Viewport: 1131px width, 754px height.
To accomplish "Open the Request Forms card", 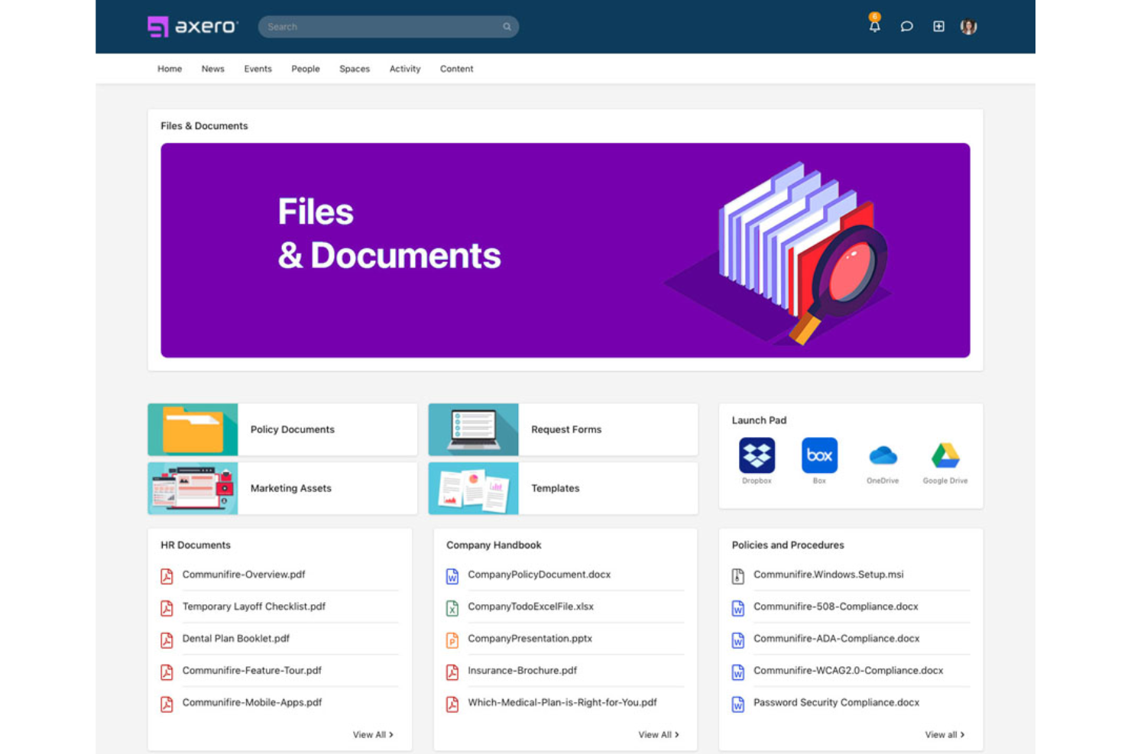I will click(x=563, y=429).
